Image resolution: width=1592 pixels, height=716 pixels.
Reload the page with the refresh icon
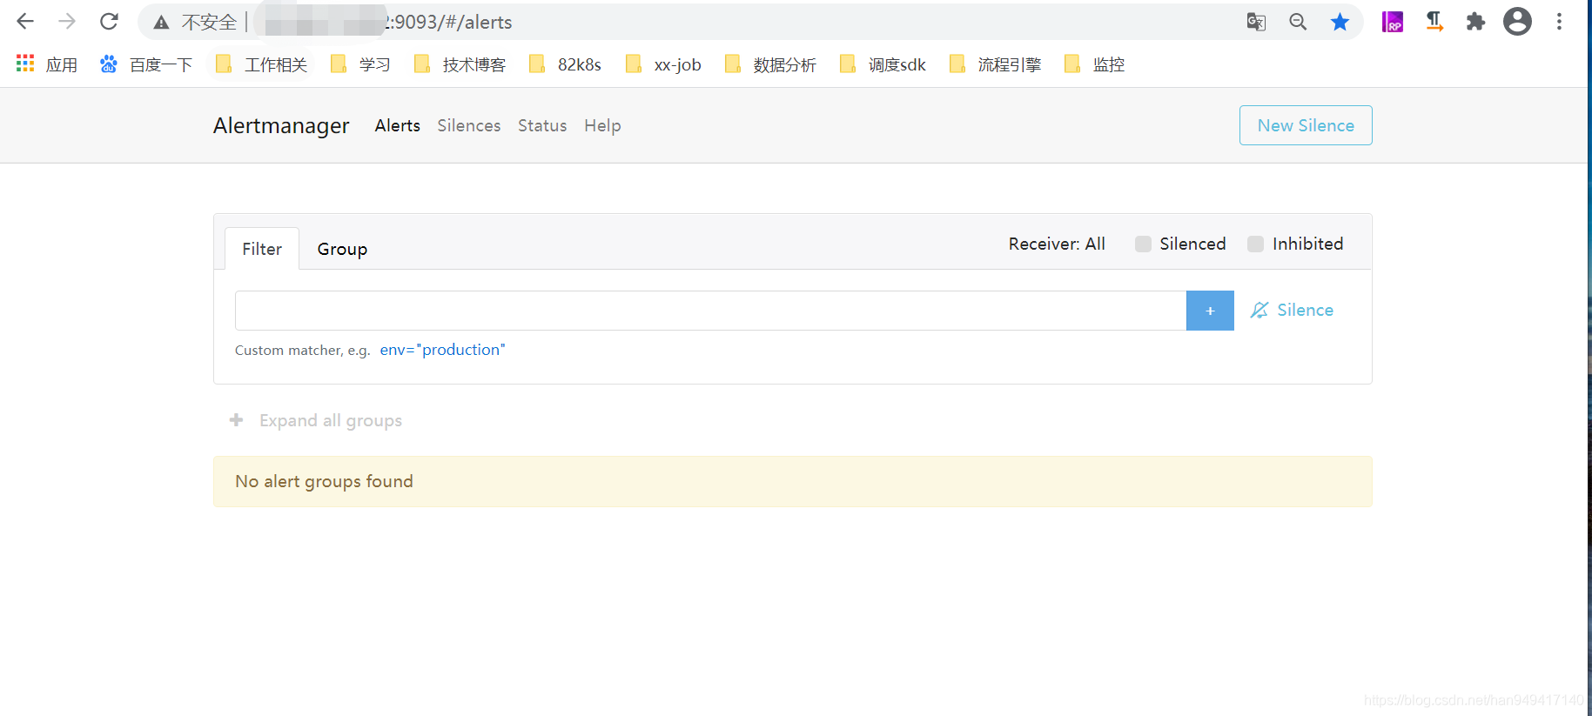[109, 22]
